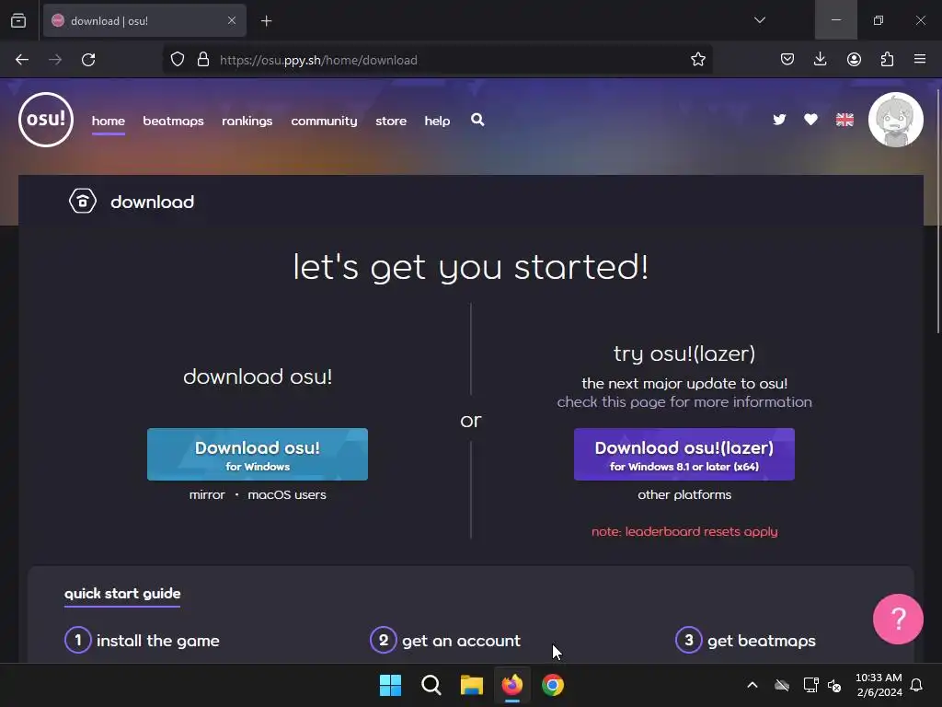
Task: Bookmark this page with star icon
Action: (697, 60)
